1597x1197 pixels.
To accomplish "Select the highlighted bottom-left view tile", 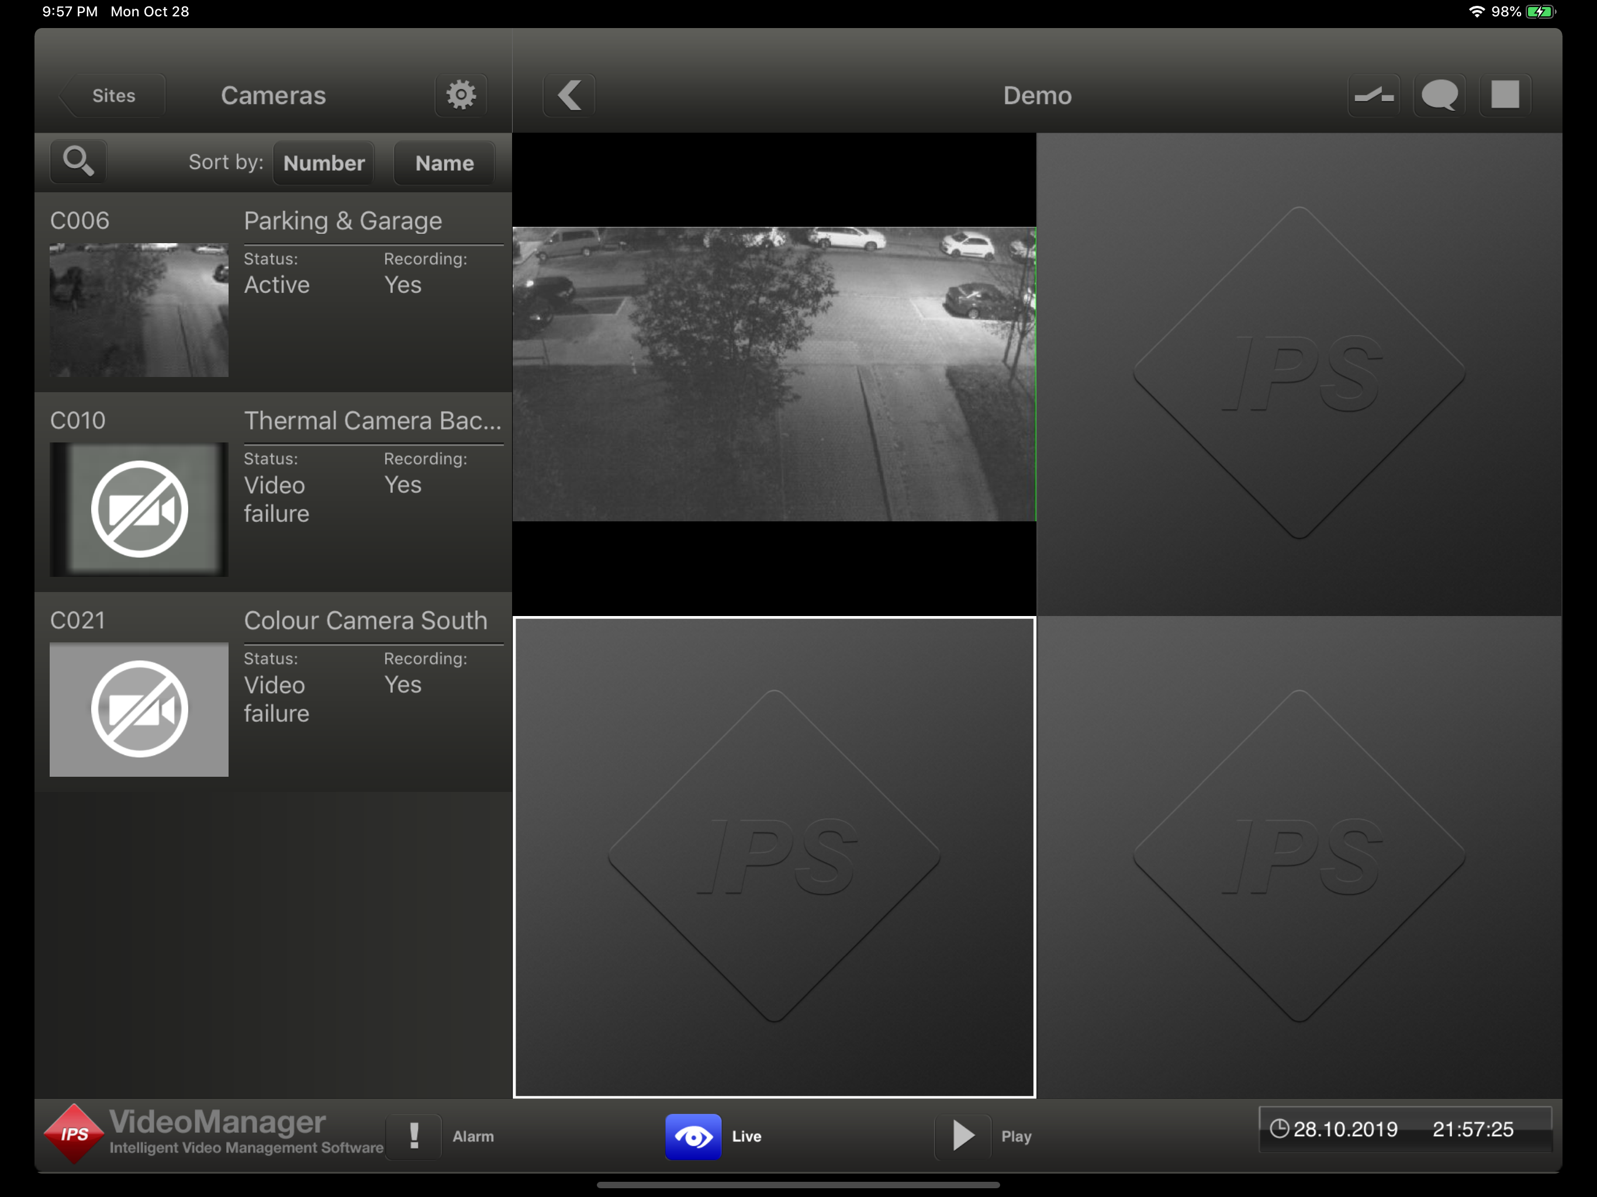I will [x=774, y=857].
